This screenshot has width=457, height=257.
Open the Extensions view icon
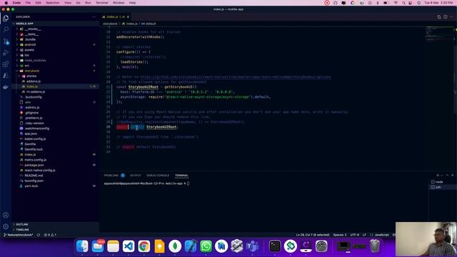pos(6,64)
